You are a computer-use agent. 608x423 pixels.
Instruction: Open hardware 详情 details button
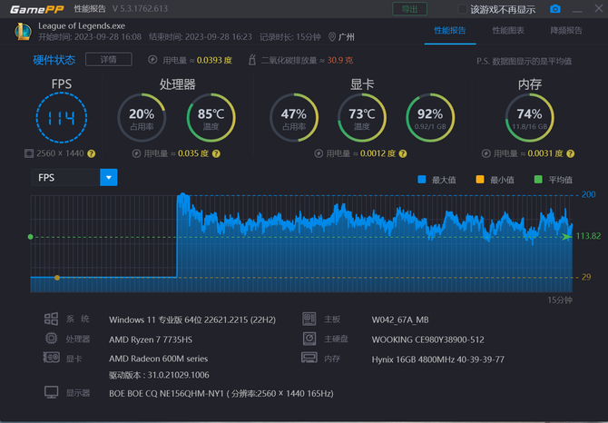pos(109,59)
